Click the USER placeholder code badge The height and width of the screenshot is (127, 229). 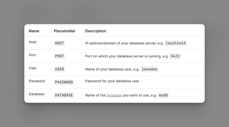click(x=60, y=69)
